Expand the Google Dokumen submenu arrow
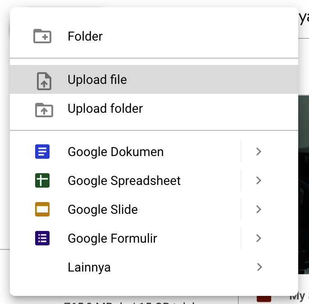The image size is (309, 304). [x=259, y=152]
